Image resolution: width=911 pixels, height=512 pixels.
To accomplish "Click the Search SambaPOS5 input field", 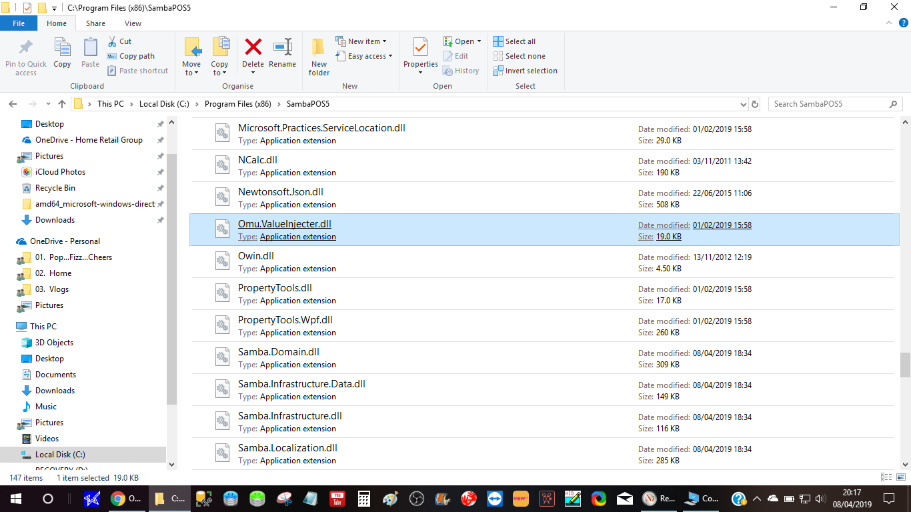I will click(828, 104).
